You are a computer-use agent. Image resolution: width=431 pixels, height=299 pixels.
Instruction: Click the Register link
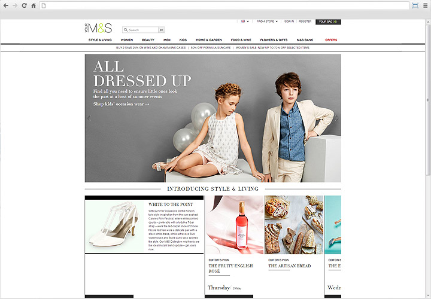pyautogui.click(x=305, y=21)
